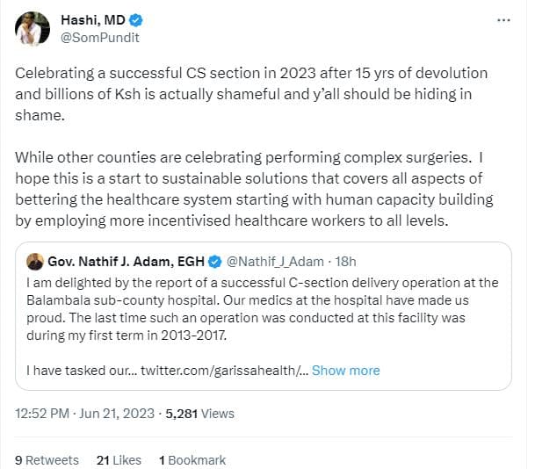Click the 1 Bookmark count
The width and height of the screenshot is (535, 469).
(x=192, y=459)
